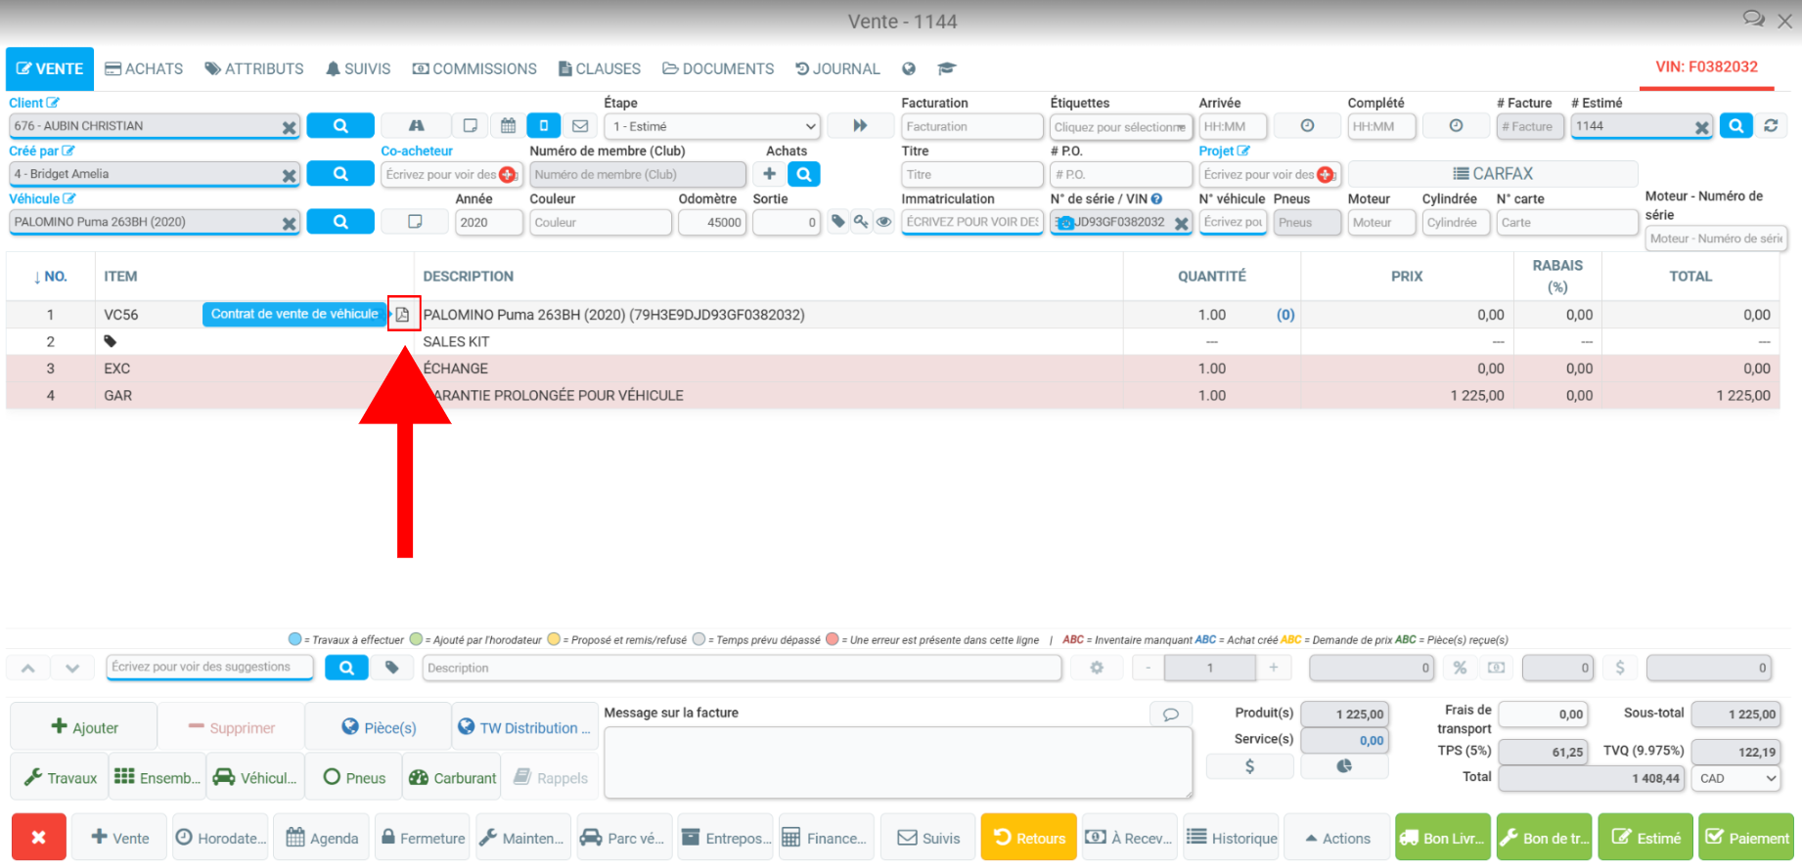
Task: Click the Co-acheteur link label
Action: pos(417,151)
